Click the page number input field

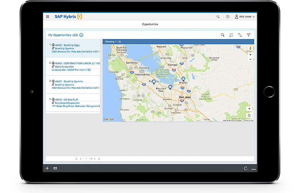pyautogui.click(x=86, y=159)
